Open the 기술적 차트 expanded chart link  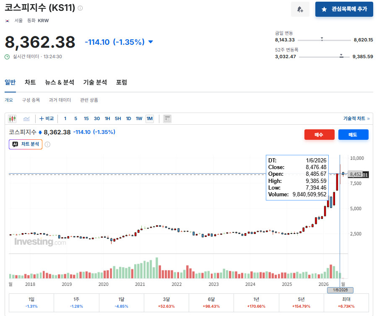(x=356, y=118)
